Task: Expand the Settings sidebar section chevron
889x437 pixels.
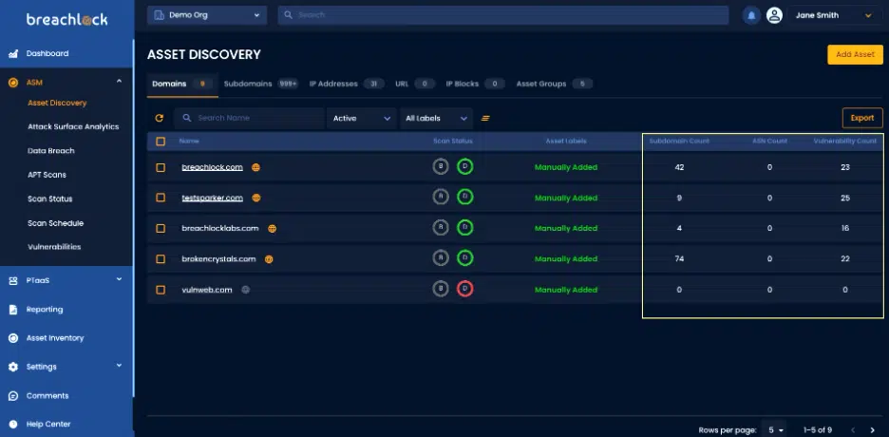Action: point(119,366)
